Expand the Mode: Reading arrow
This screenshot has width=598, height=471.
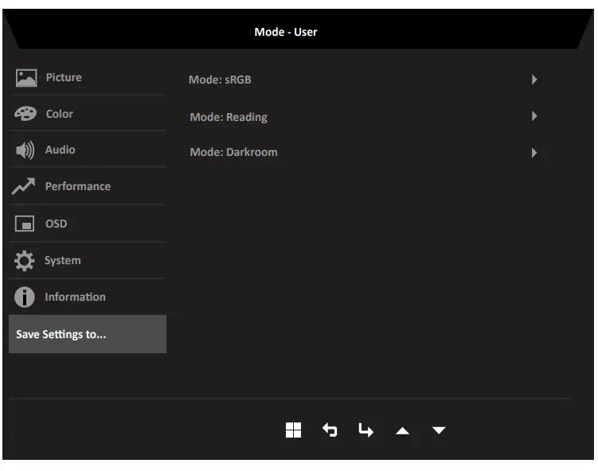click(534, 116)
